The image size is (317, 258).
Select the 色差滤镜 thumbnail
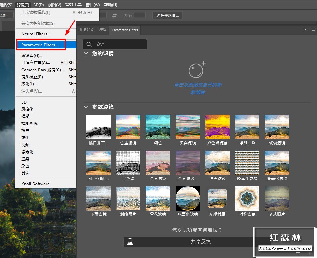(128, 127)
